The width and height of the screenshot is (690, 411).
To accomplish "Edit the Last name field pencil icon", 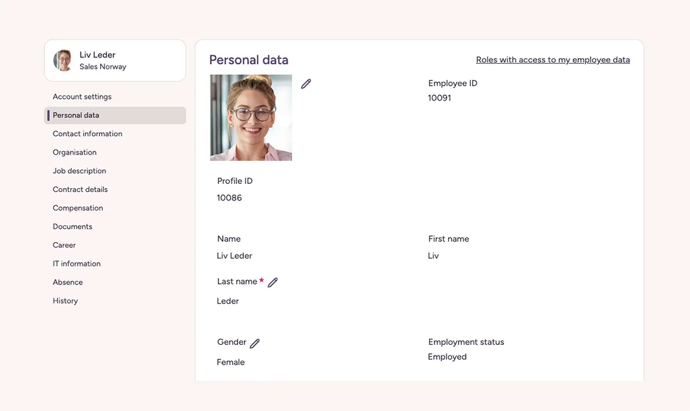I will tap(273, 282).
